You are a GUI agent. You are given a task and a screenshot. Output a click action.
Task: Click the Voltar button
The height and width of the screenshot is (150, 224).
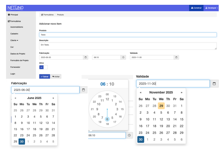point(56,76)
